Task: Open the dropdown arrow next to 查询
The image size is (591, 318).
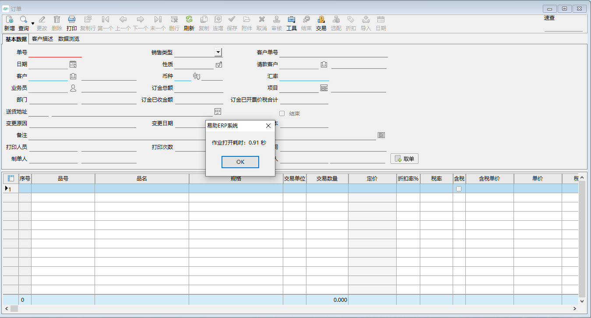Action: coord(33,23)
